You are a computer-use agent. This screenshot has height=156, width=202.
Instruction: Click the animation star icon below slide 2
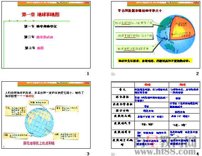pos(113,74)
